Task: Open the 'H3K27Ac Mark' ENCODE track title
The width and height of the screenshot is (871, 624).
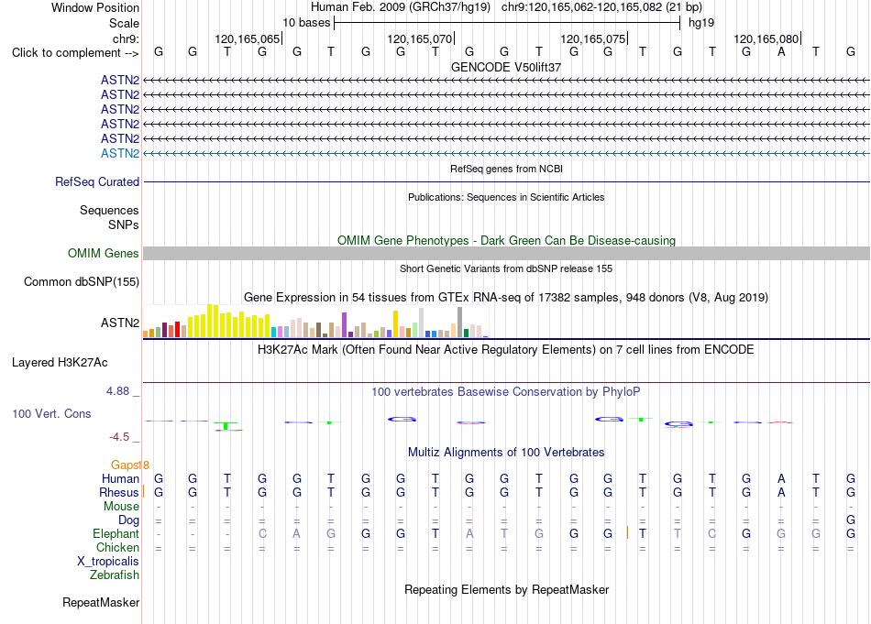Action: 506,350
